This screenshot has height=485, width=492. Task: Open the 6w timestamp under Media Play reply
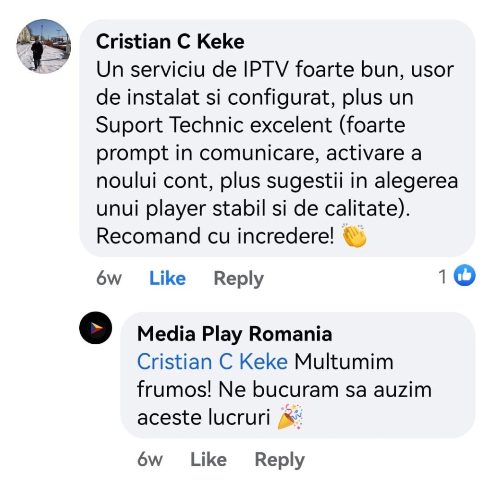pos(150,460)
